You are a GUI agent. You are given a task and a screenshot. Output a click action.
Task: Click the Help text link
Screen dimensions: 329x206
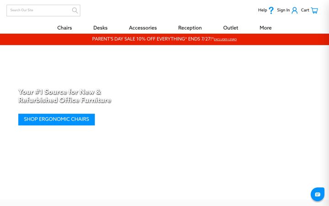262,10
